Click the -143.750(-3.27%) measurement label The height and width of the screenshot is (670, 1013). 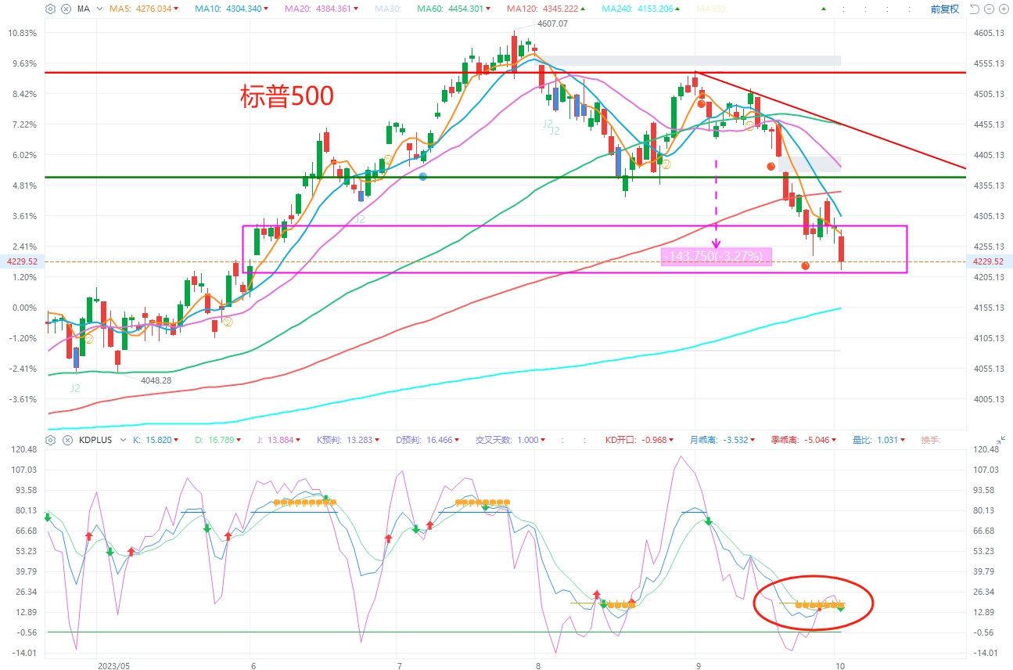click(717, 256)
